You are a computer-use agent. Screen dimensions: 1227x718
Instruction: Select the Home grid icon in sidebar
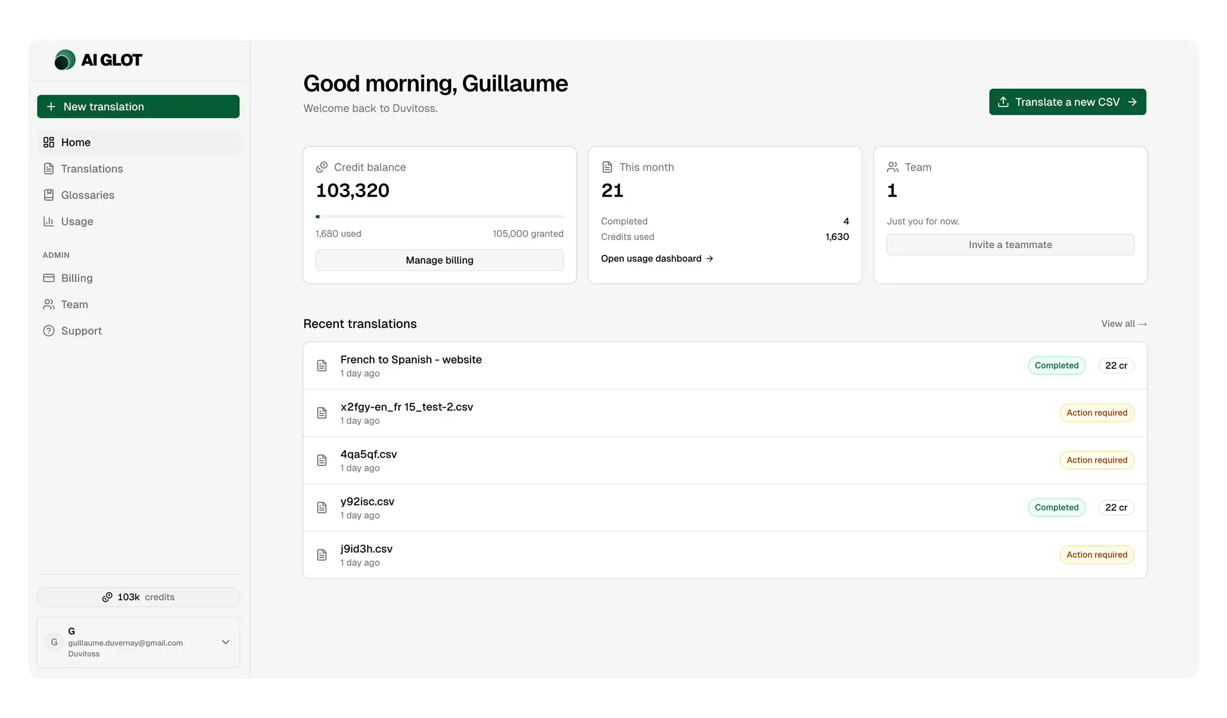point(49,142)
